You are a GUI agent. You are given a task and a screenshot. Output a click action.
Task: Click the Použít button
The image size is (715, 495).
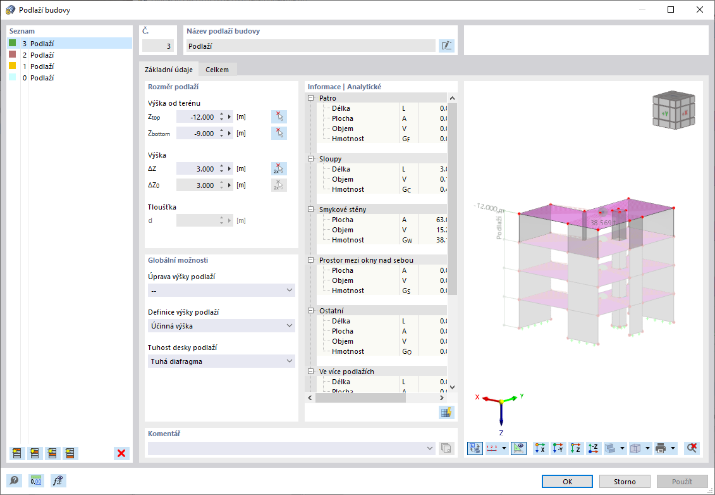[x=682, y=481]
